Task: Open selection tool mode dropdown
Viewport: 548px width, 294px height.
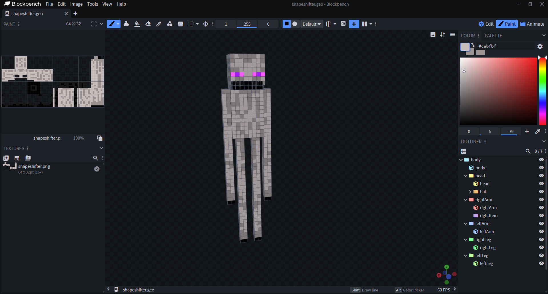Action: pos(197,24)
